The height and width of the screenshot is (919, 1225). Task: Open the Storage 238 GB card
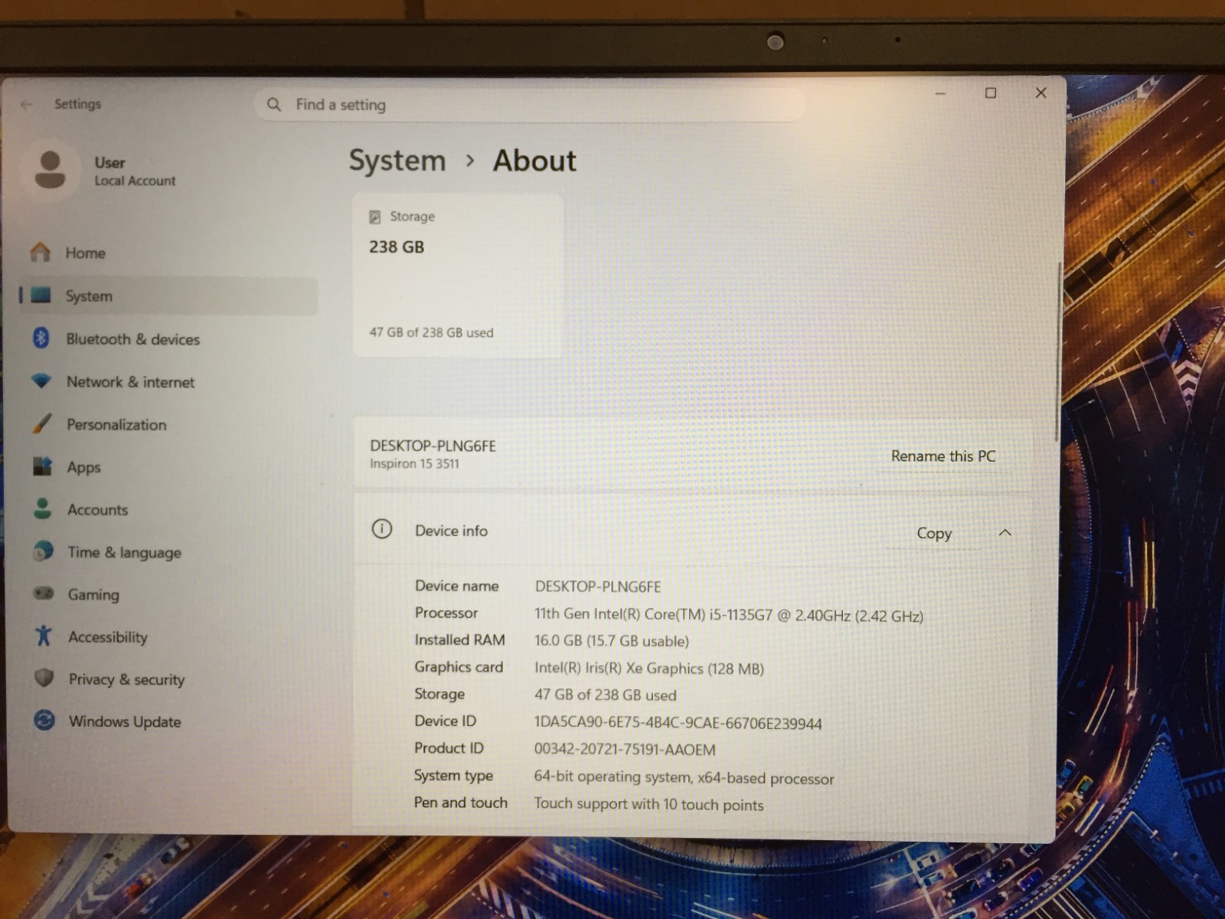(458, 275)
